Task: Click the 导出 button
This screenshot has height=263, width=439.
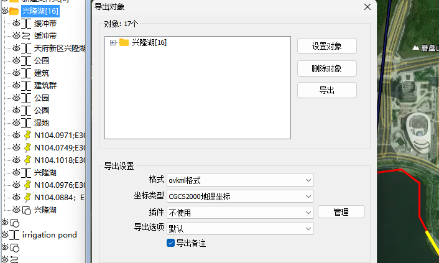Action: click(327, 90)
